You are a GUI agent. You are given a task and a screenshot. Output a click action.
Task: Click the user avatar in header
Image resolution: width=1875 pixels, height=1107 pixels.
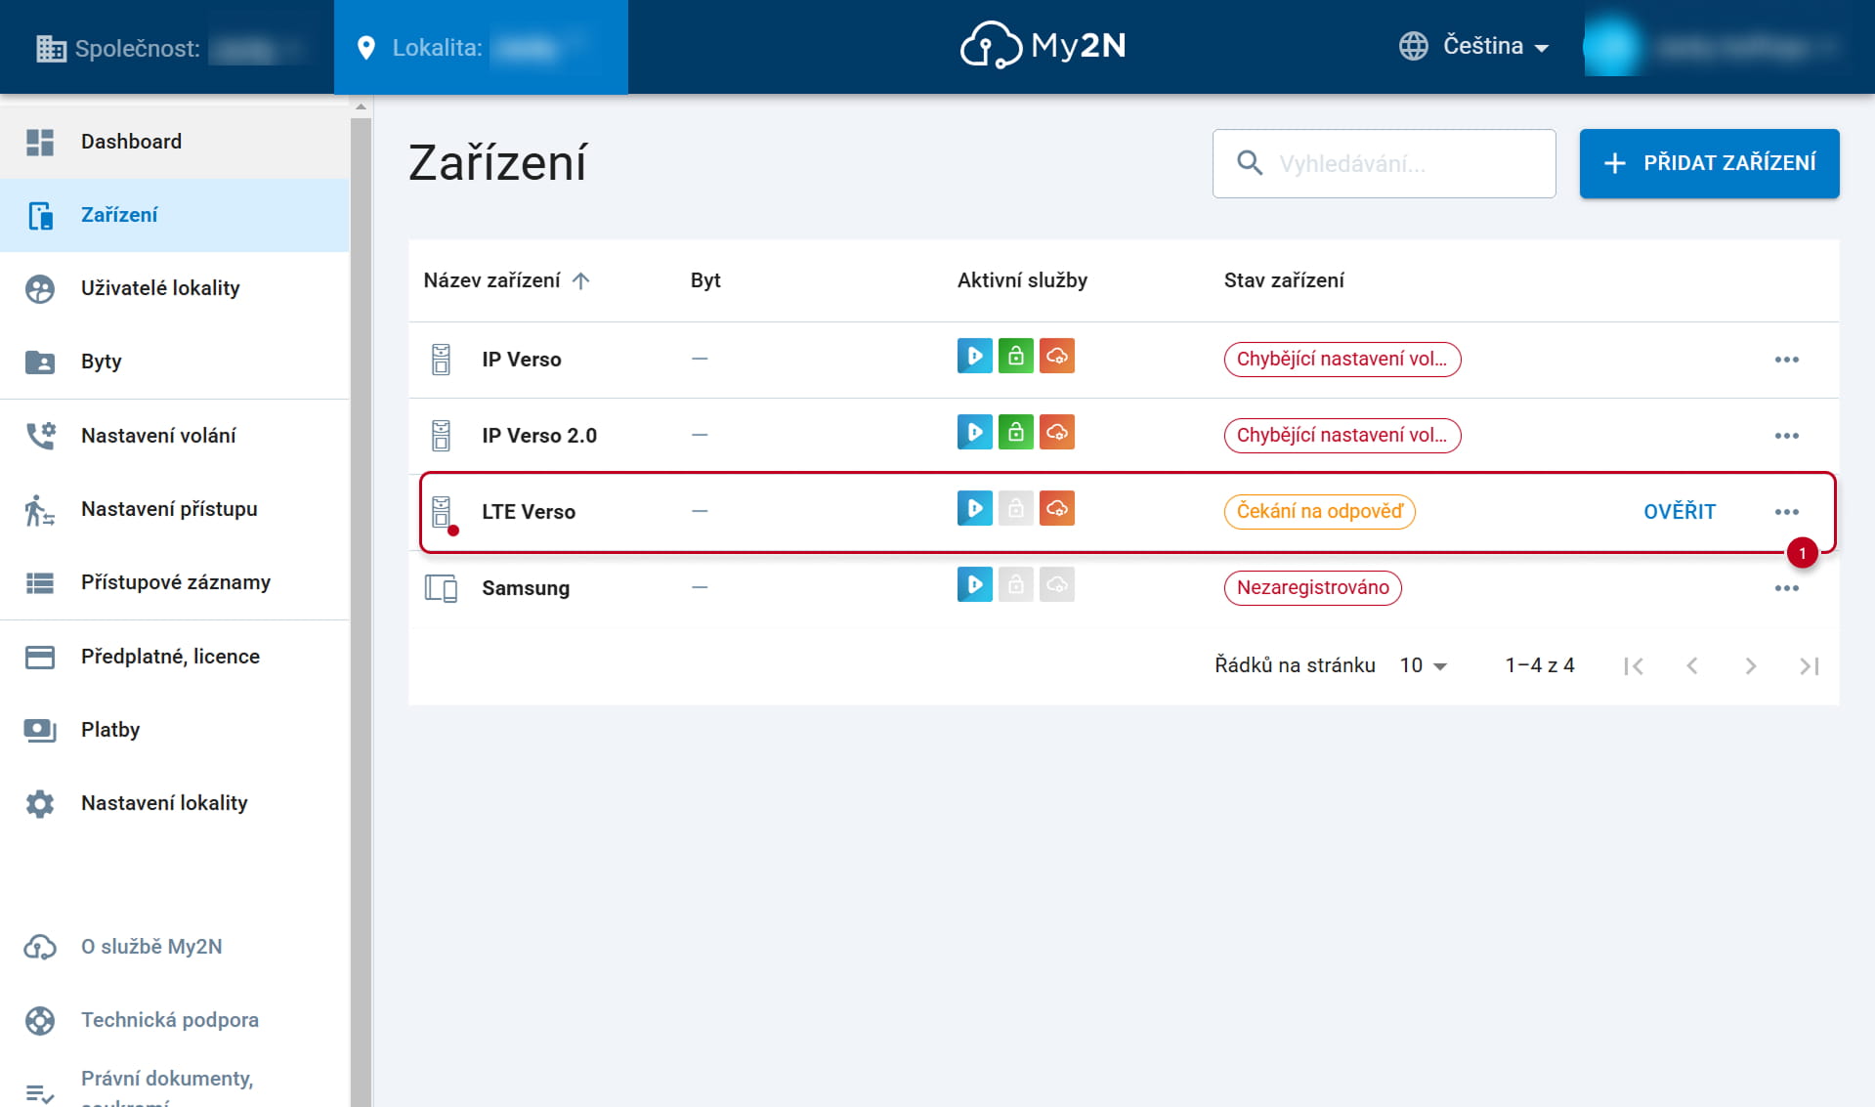click(1610, 46)
